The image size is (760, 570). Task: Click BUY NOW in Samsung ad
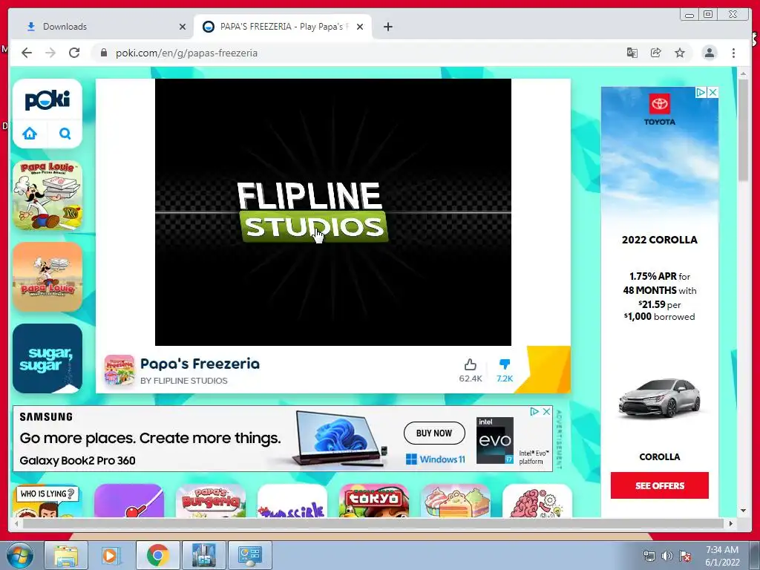point(434,433)
